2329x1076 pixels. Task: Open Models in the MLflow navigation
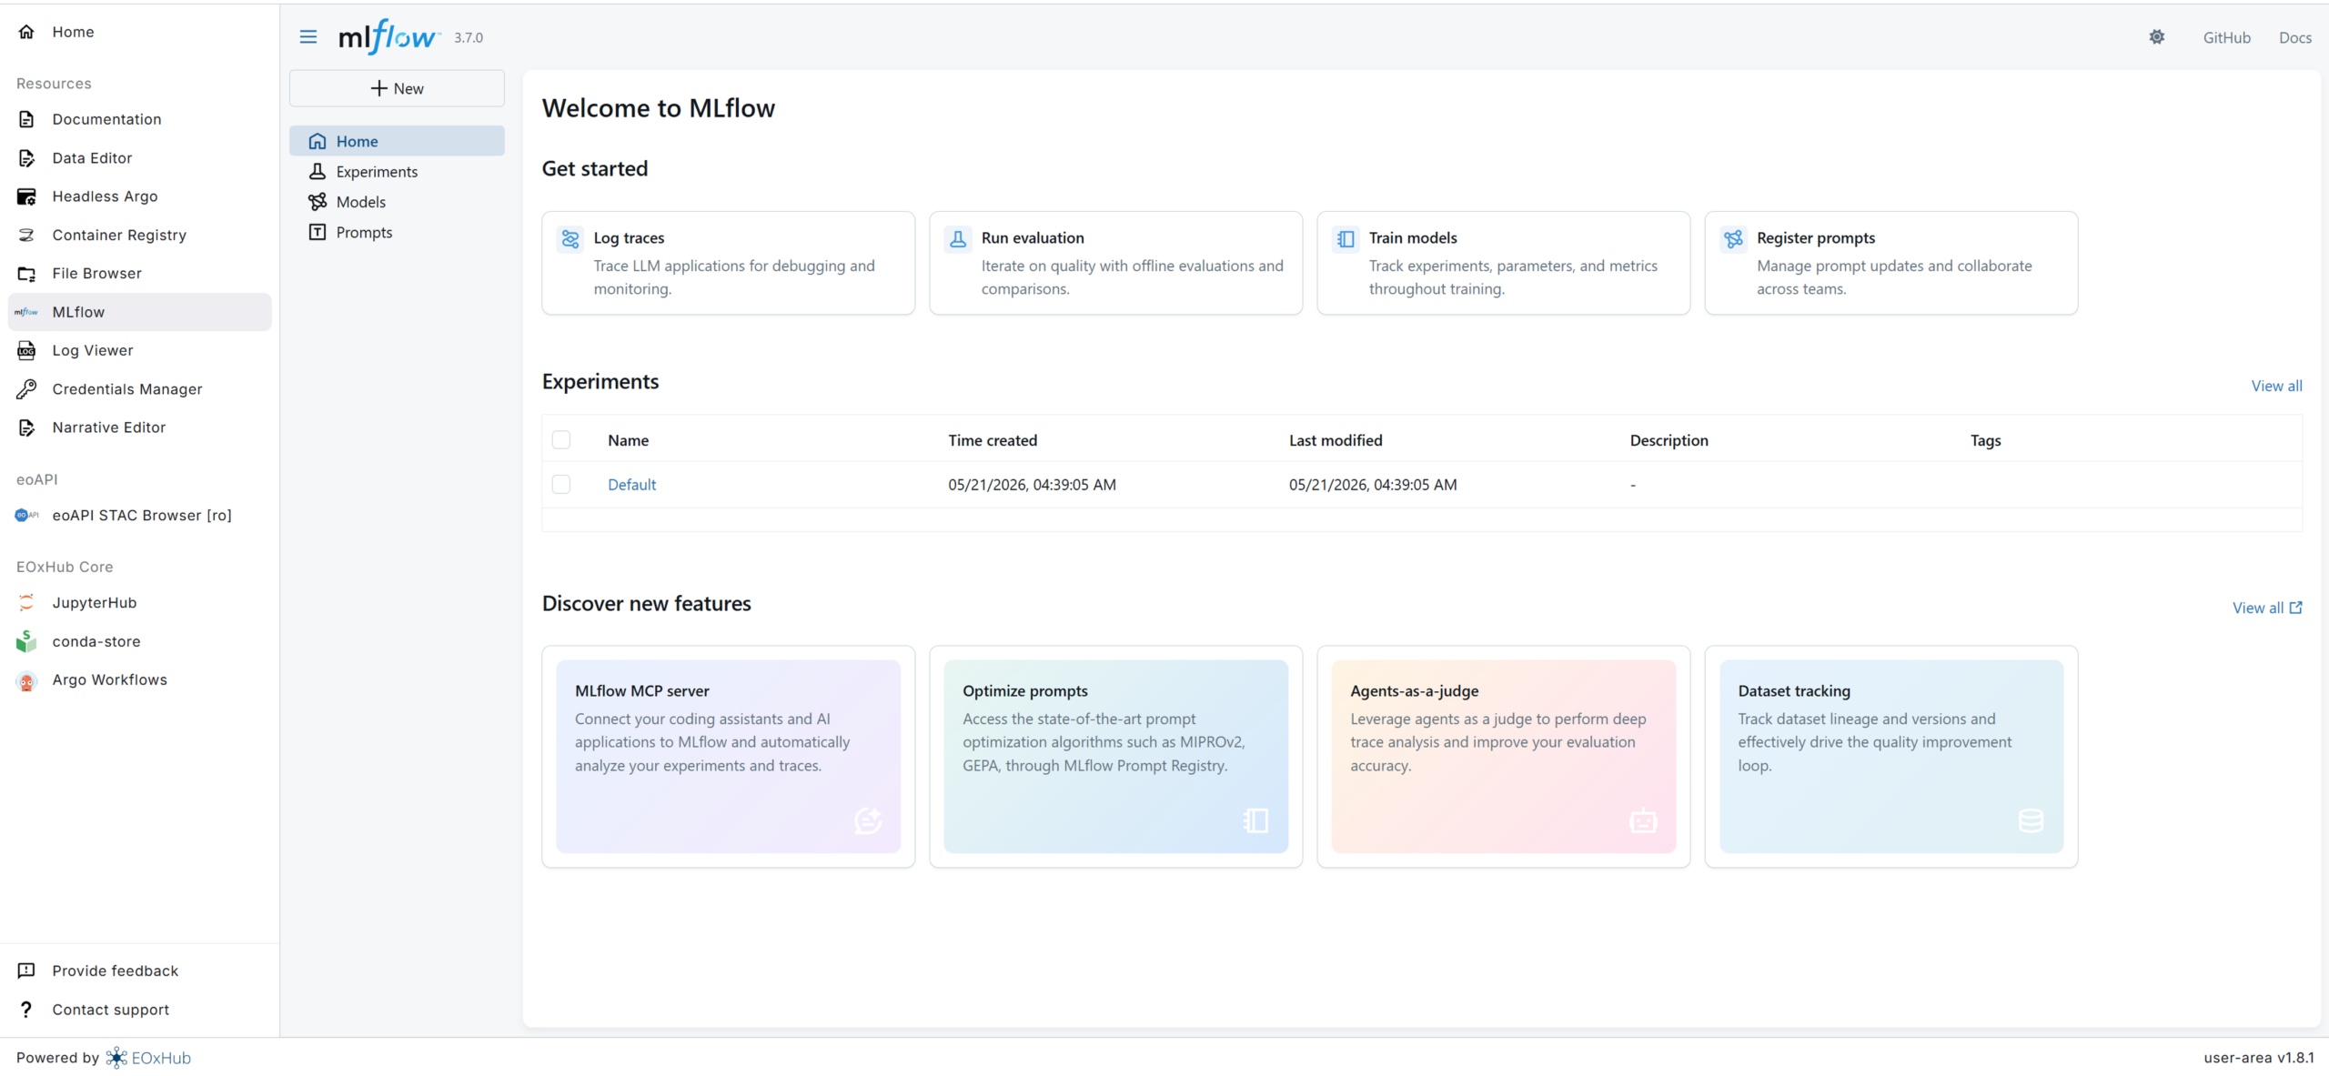point(397,202)
